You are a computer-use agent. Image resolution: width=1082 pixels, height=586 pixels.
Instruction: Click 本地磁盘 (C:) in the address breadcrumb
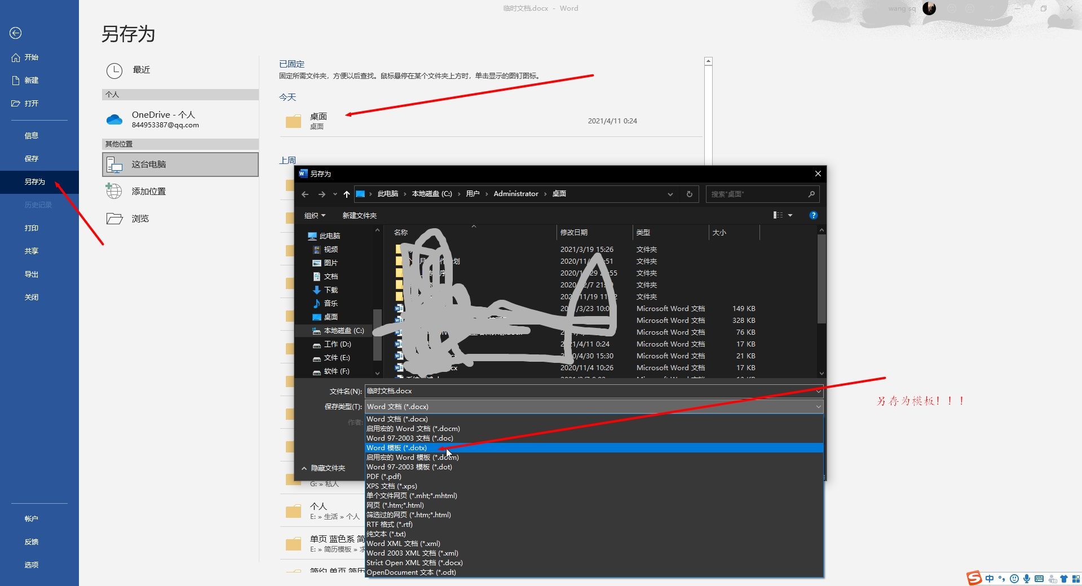click(x=432, y=194)
